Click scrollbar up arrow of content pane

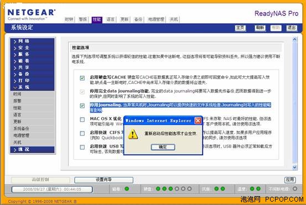[295, 39]
